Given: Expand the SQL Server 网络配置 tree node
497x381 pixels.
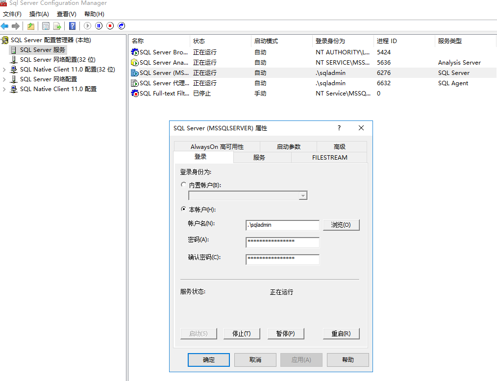Looking at the screenshot, I should tap(4, 79).
